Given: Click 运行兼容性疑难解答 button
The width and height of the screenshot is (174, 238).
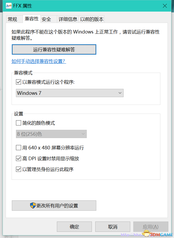Looking at the screenshot, I should [x=54, y=49].
